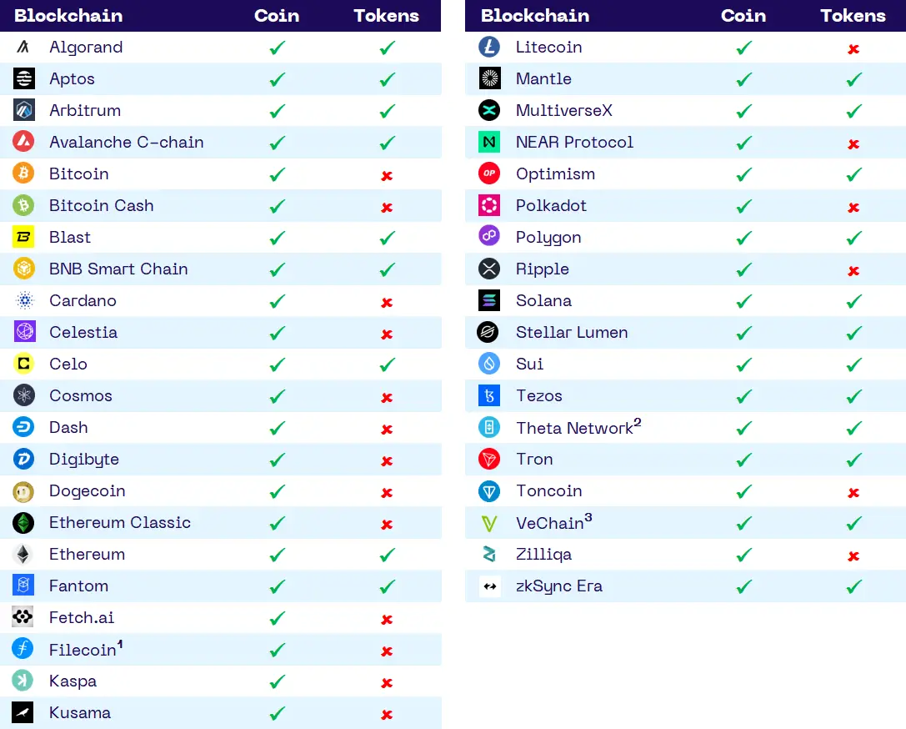Viewport: 906px width, 729px height.
Task: Select the Tezos blue logo icon
Action: 489,395
